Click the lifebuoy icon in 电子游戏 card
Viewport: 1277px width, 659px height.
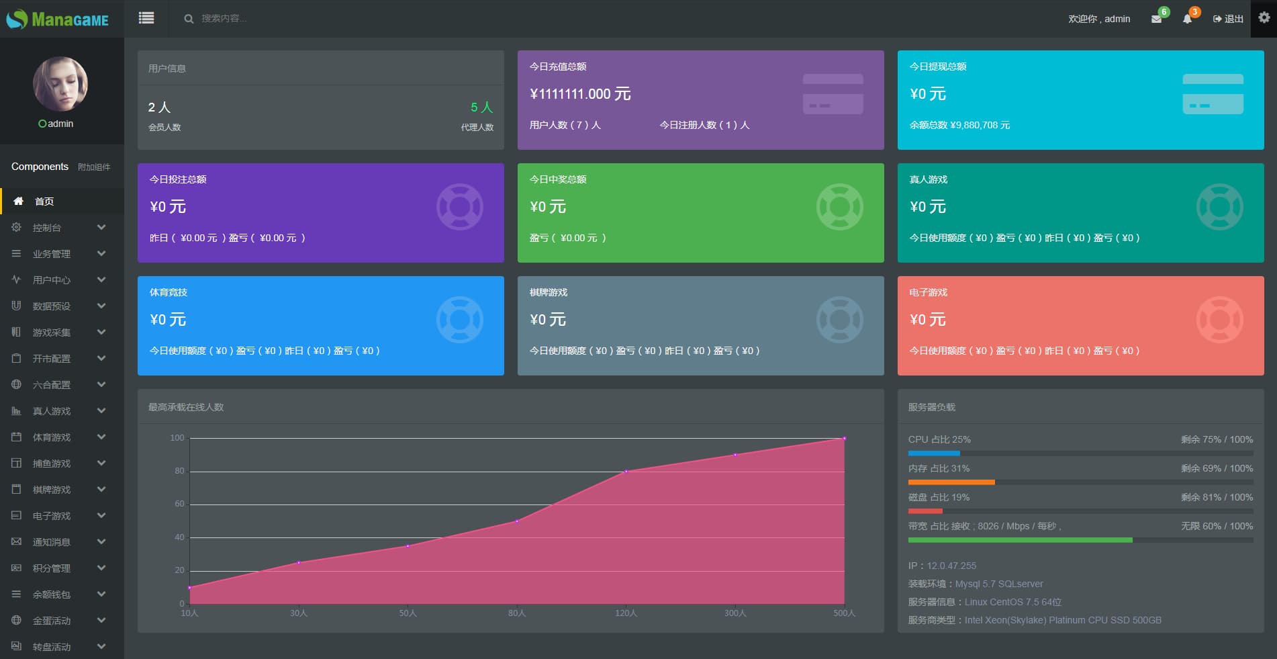pyautogui.click(x=1219, y=320)
